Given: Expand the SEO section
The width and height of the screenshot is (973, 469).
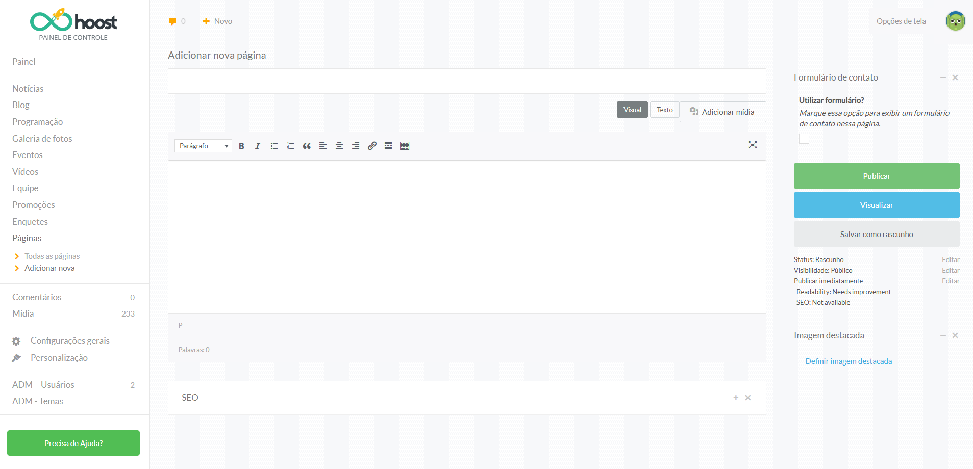Looking at the screenshot, I should tap(736, 398).
